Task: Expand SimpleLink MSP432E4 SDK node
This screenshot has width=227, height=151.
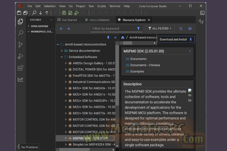Action: click(66, 144)
